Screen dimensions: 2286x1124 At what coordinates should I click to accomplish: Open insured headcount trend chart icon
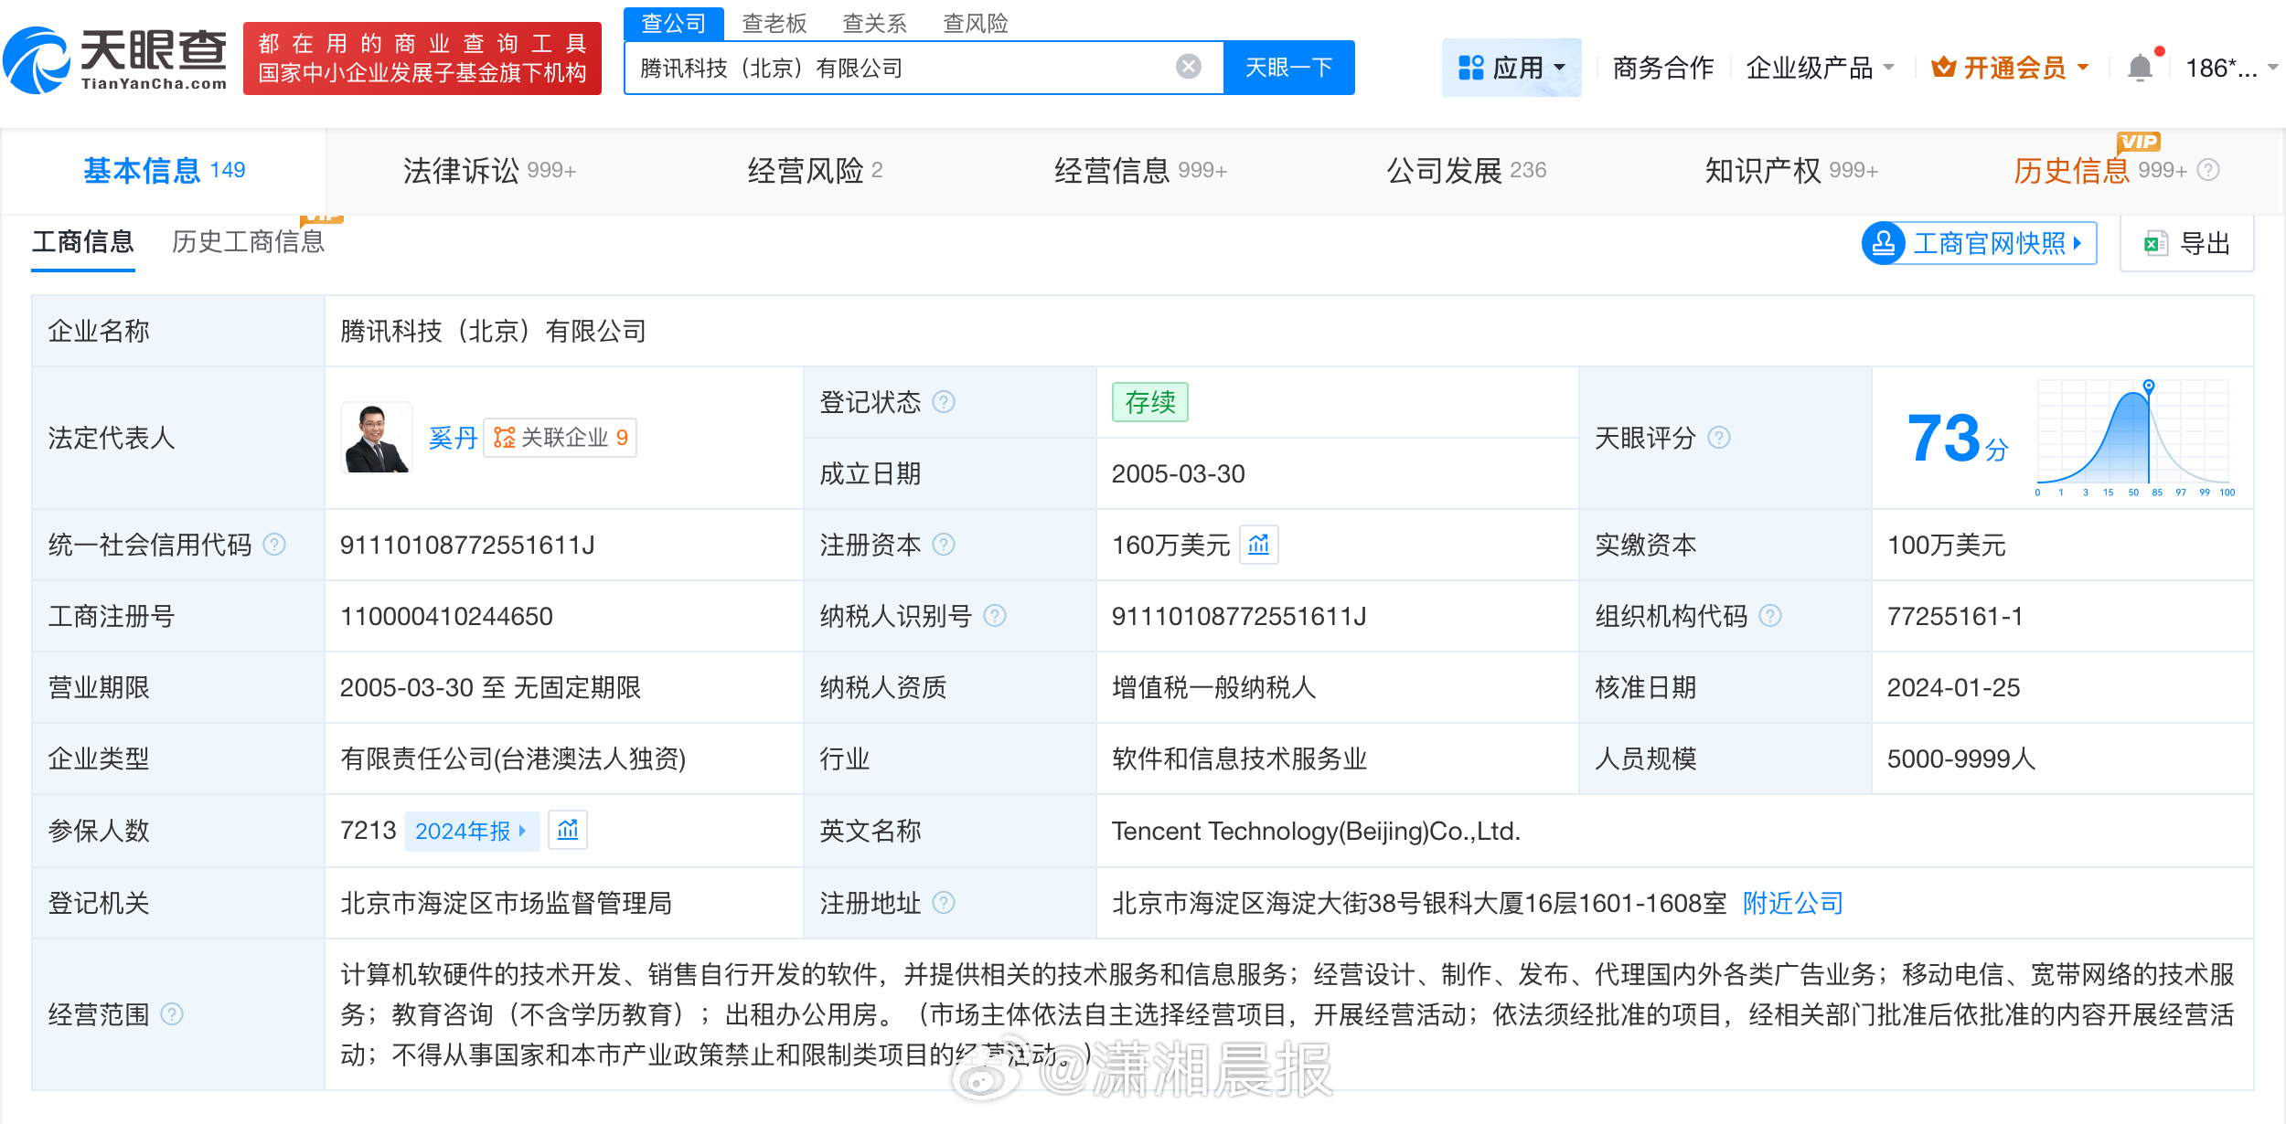567,830
